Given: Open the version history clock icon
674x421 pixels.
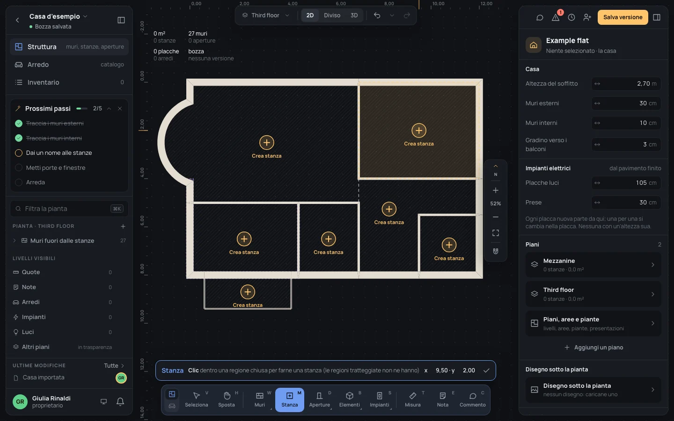Looking at the screenshot, I should (x=571, y=17).
